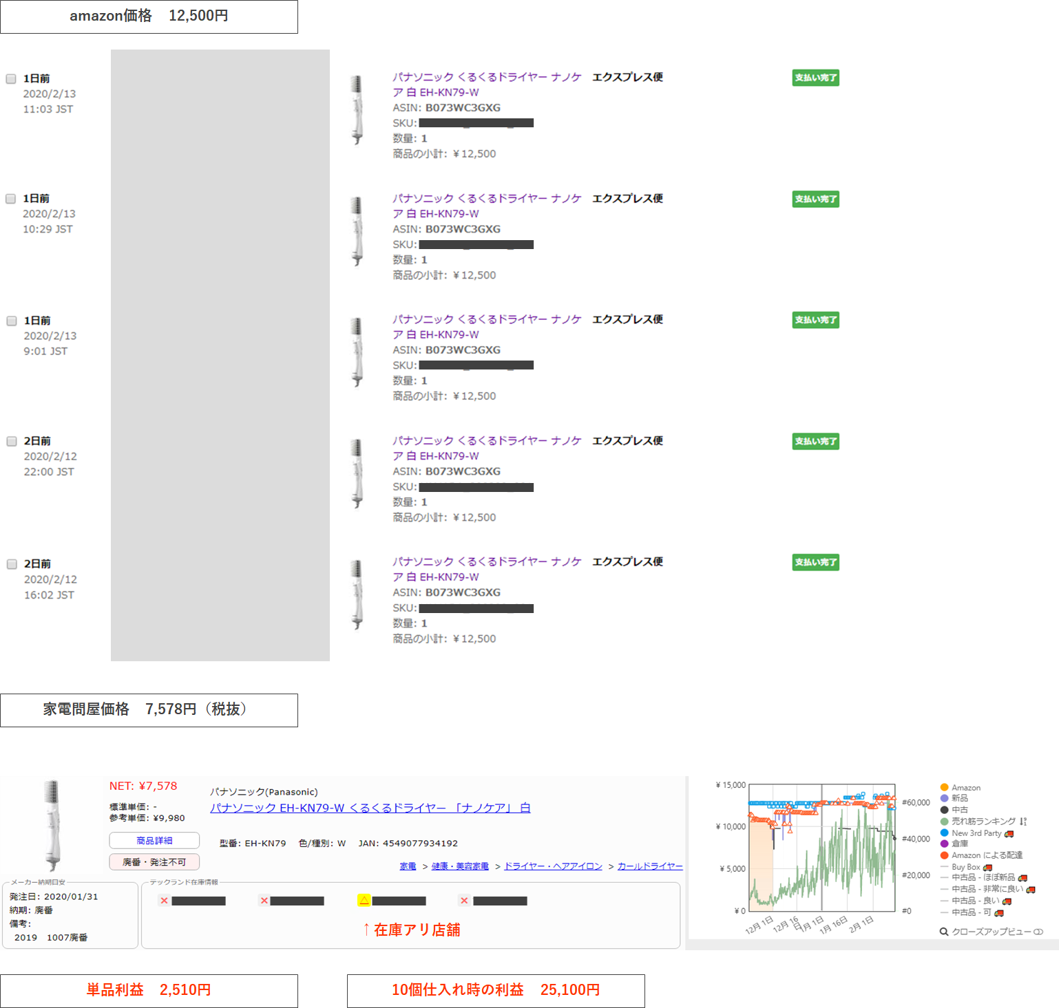The image size is (1059, 1008).
Task: Check the box for the 2020/2/12 16:02 order
Action: 12,564
